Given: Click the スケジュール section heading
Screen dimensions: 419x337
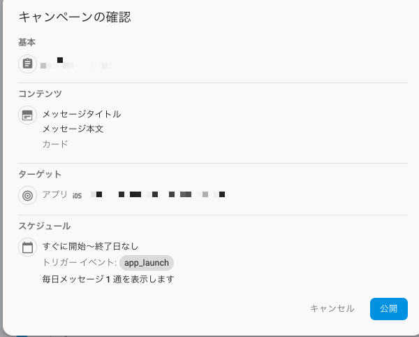Looking at the screenshot, I should pos(45,226).
